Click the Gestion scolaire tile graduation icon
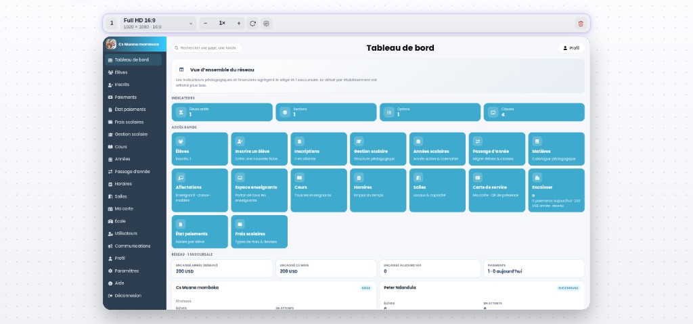Image resolution: width=693 pixels, height=324 pixels. tap(359, 141)
